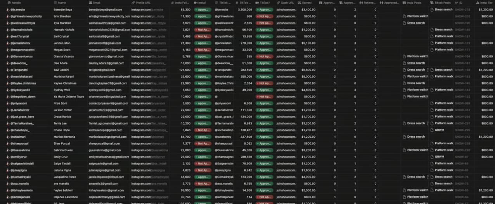This screenshot has width=495, height=204.
Task: Open the Approved... column header
Action: (x=389, y=3)
